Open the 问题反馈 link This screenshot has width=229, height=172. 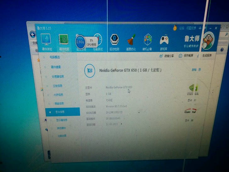(x=191, y=28)
